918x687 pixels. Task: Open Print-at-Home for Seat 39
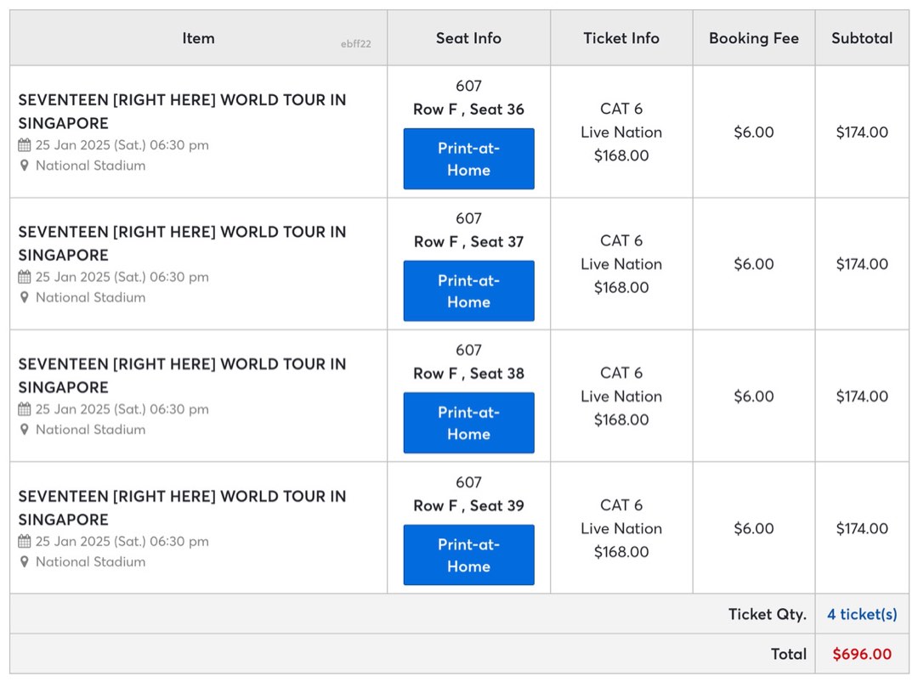tap(468, 555)
